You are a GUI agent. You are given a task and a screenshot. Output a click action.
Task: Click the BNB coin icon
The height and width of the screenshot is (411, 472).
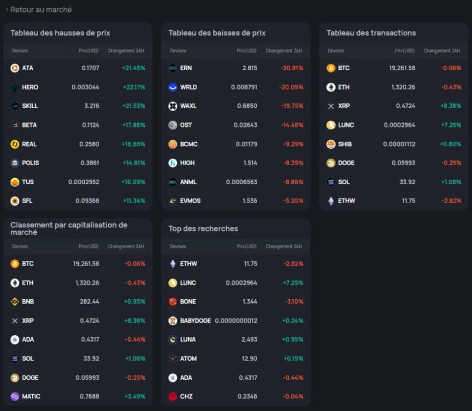pos(15,302)
